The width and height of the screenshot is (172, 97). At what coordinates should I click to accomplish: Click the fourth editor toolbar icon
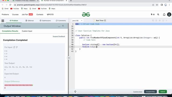click(x=163, y=20)
